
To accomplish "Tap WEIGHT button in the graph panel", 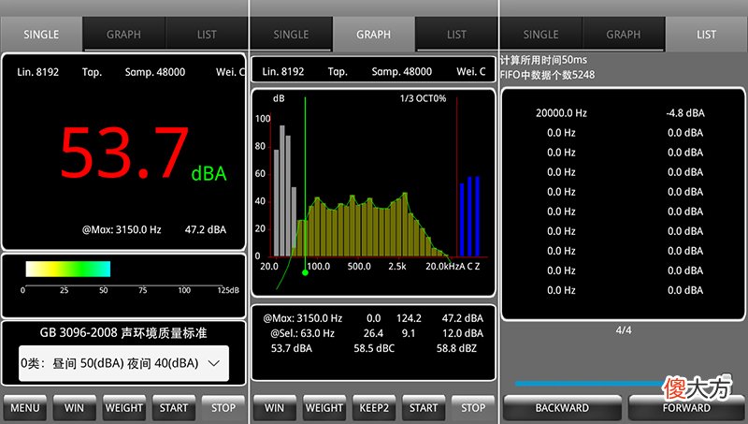I will pyautogui.click(x=324, y=408).
